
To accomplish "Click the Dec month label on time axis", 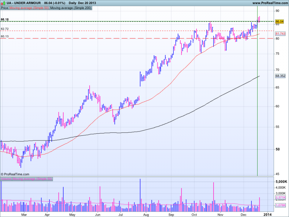I will coord(244,215).
